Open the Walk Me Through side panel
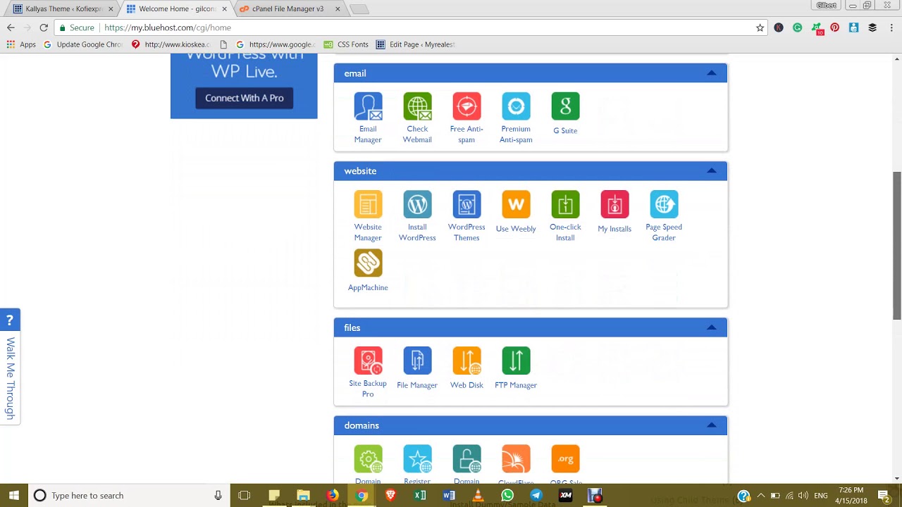 pos(10,366)
